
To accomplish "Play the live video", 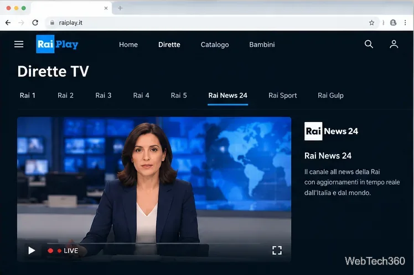I will click(32, 251).
